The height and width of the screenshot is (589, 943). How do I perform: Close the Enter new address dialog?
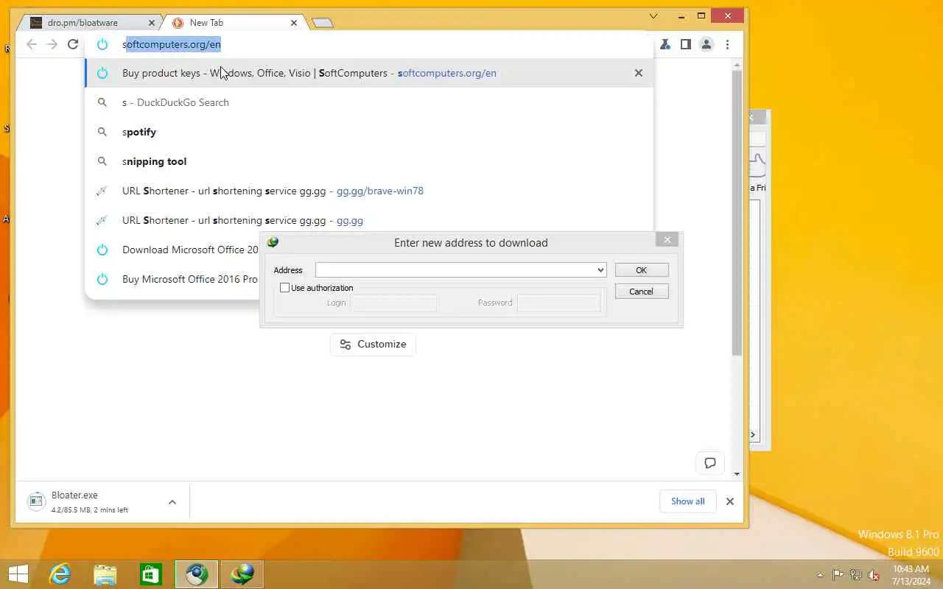click(x=667, y=240)
